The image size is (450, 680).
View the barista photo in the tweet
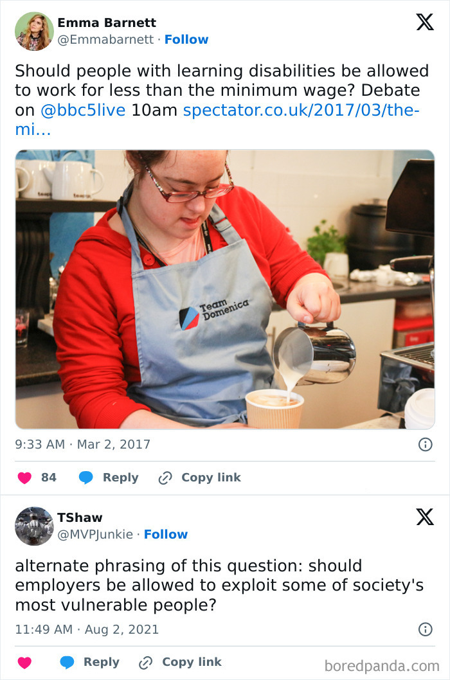pos(225,289)
